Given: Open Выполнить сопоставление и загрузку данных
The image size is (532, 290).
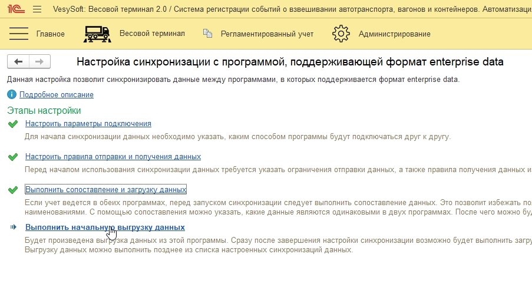Looking at the screenshot, I should tap(105, 190).
